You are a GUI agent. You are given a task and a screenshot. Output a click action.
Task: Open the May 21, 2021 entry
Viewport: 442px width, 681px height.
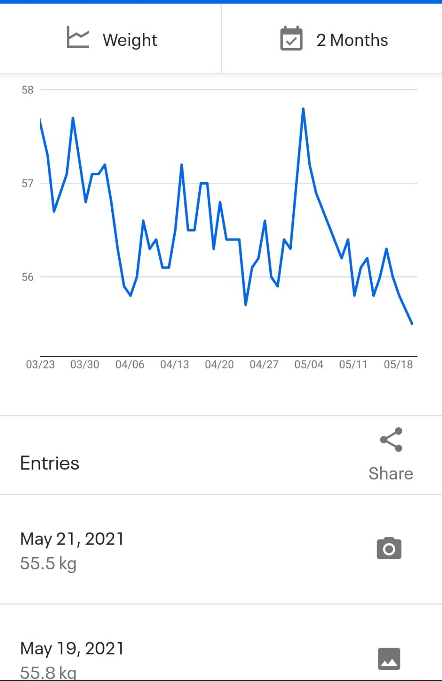(72, 539)
